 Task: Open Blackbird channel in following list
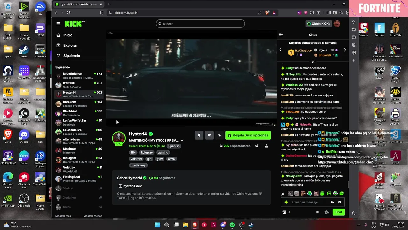79,113
